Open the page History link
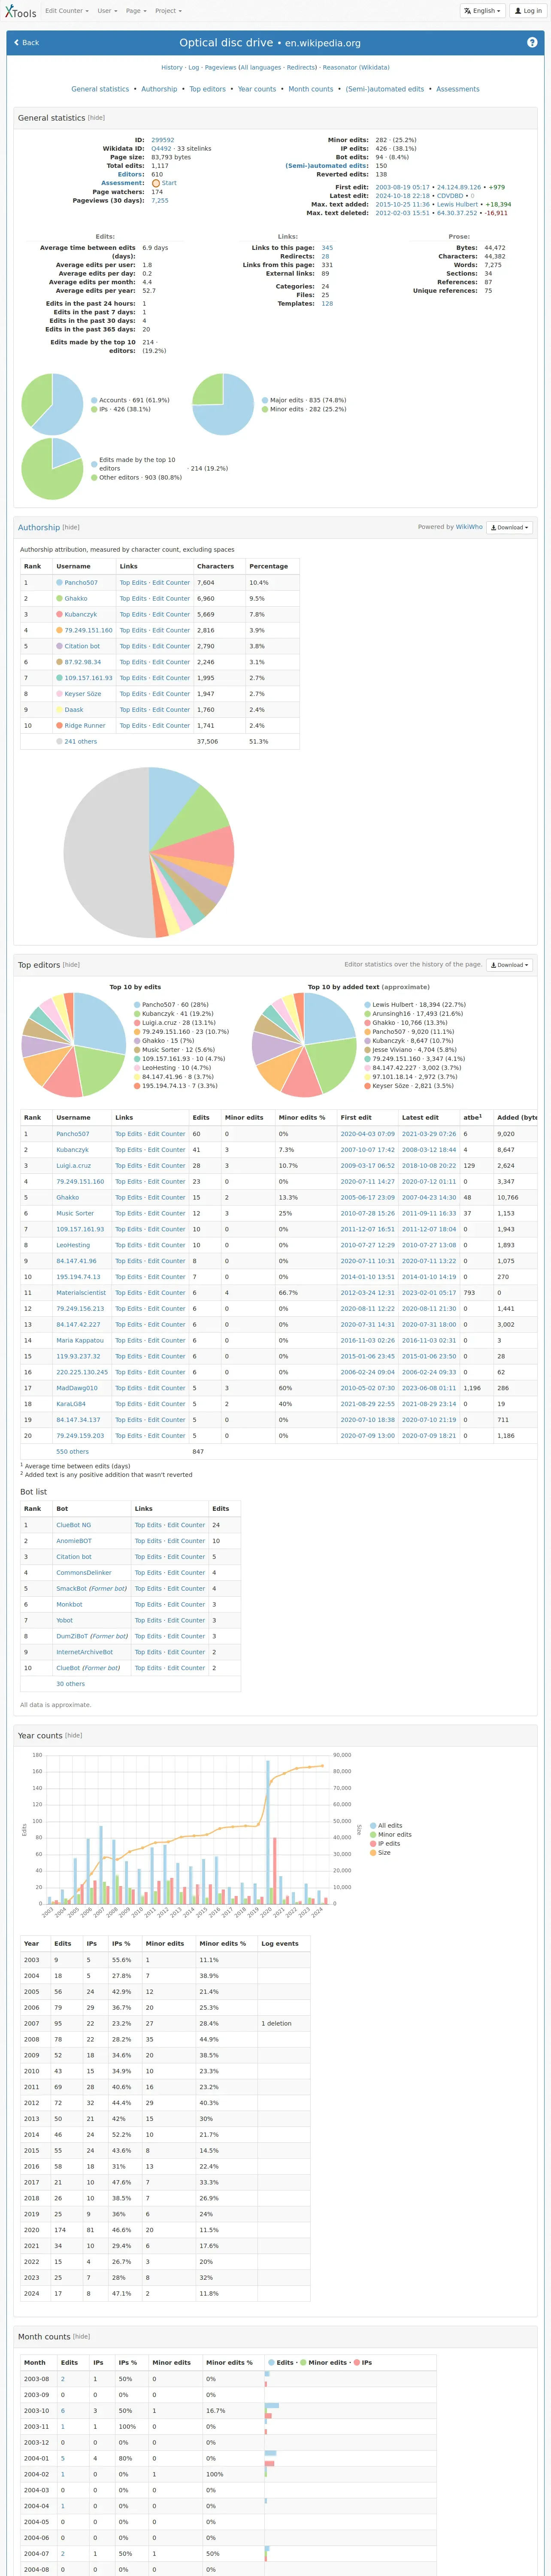This screenshot has height=2576, width=551. 172,68
